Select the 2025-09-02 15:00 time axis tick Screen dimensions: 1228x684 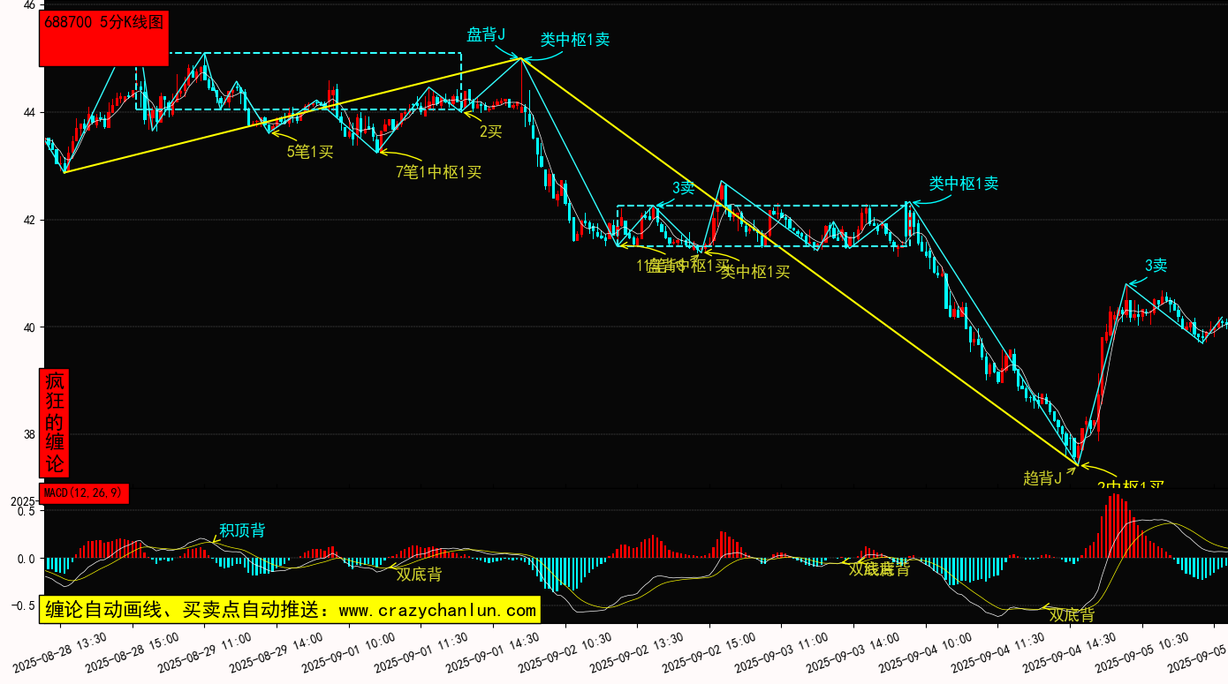point(708,651)
